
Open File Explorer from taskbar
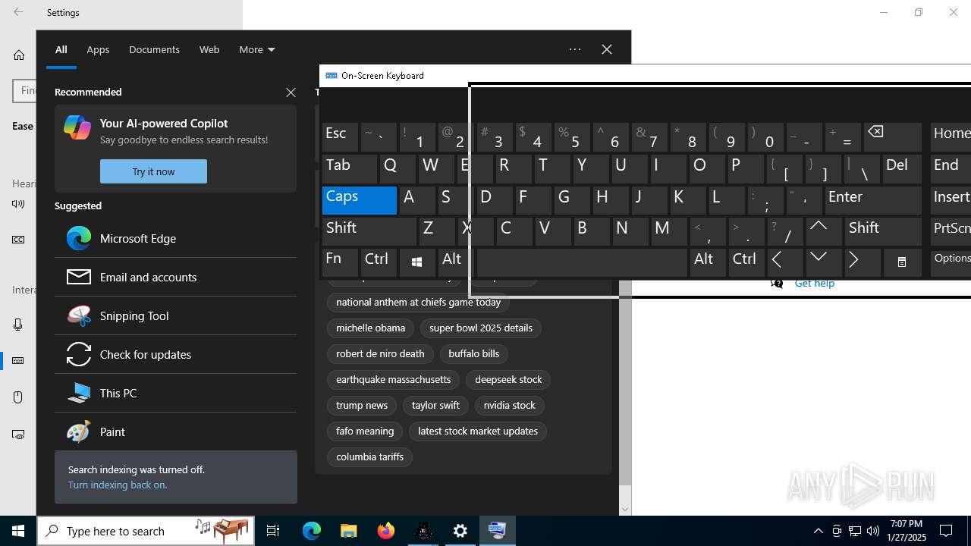(349, 531)
